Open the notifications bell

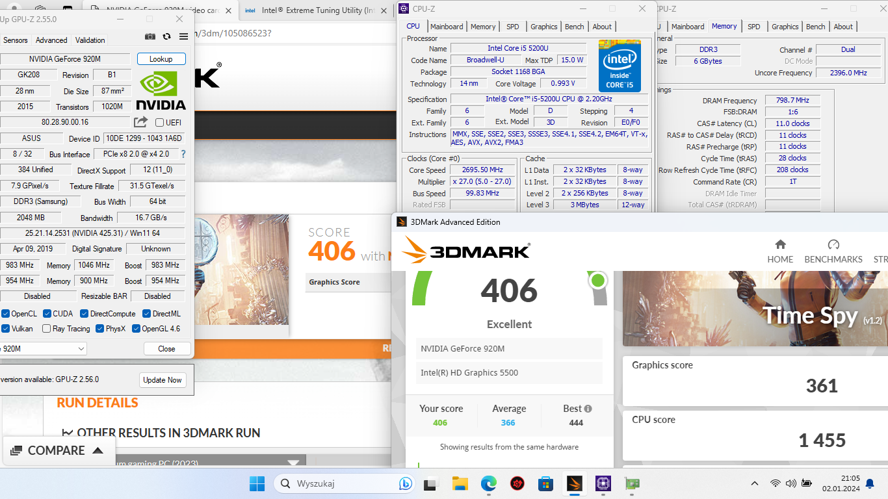[870, 483]
